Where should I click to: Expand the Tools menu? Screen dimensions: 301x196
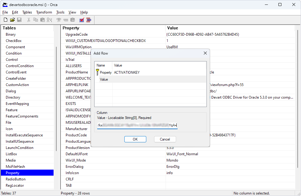tap(60, 12)
